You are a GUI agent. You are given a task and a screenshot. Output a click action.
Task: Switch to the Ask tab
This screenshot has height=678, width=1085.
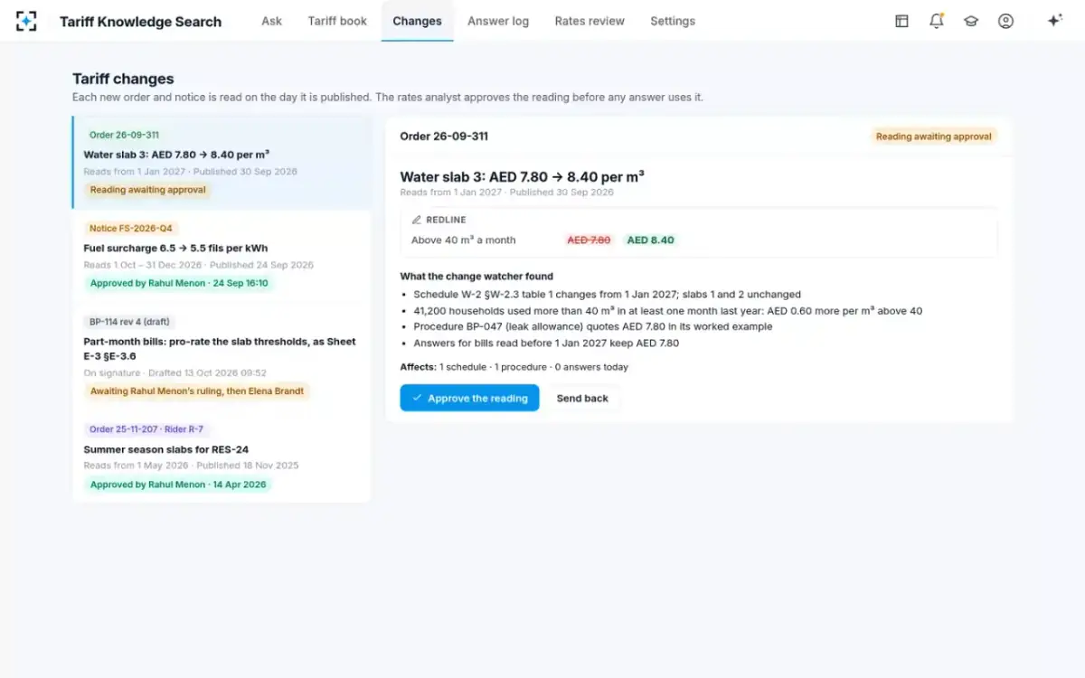pyautogui.click(x=272, y=21)
